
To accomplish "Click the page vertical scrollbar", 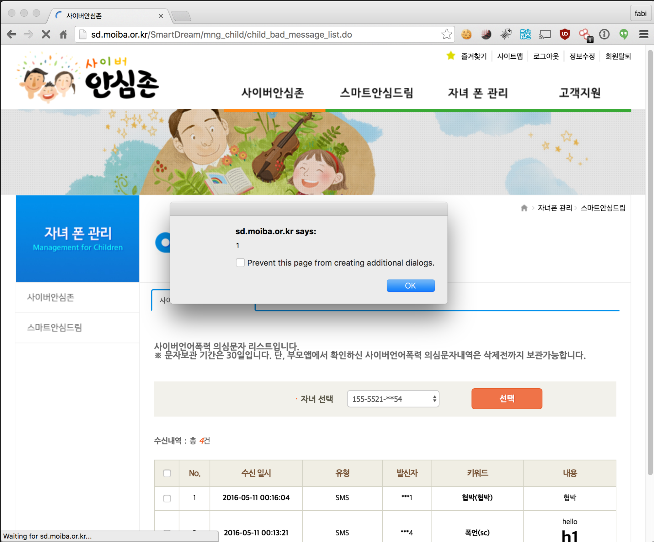I will (650, 262).
